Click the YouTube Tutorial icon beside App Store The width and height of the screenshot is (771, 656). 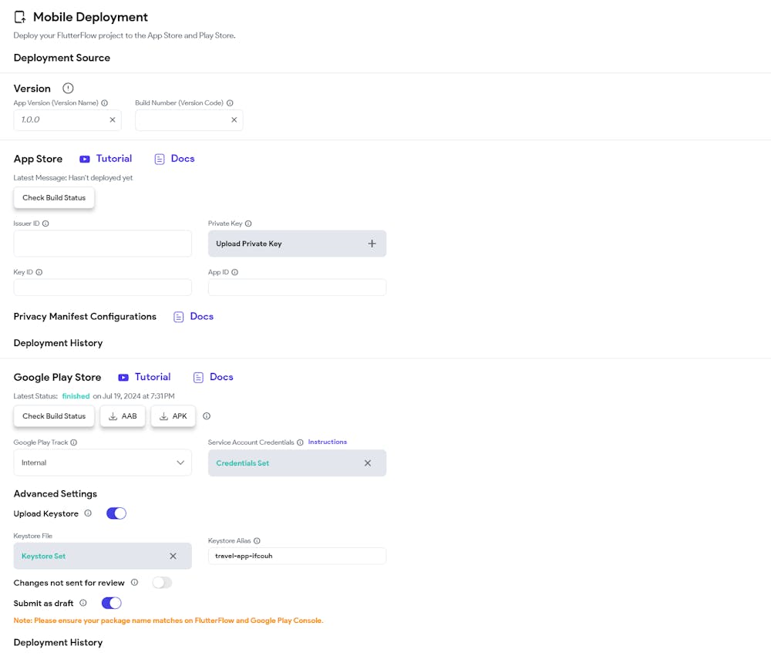84,159
